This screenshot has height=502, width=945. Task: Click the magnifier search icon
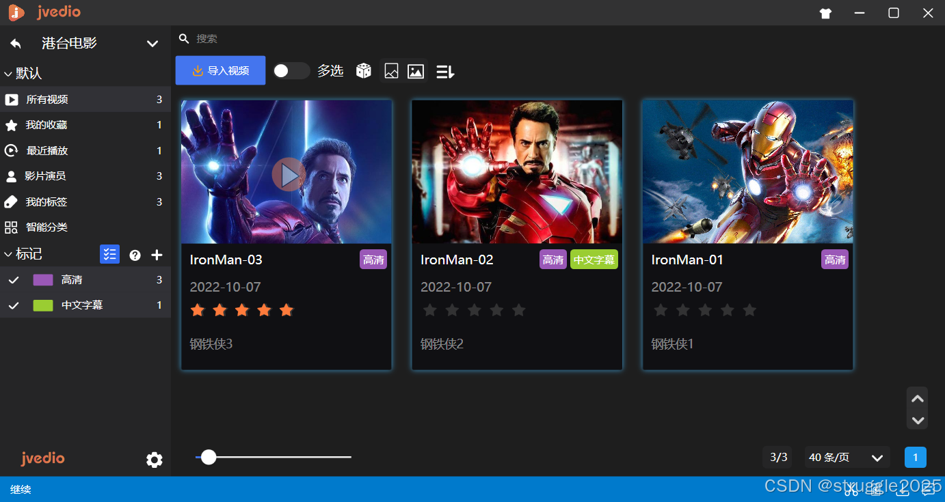[184, 39]
